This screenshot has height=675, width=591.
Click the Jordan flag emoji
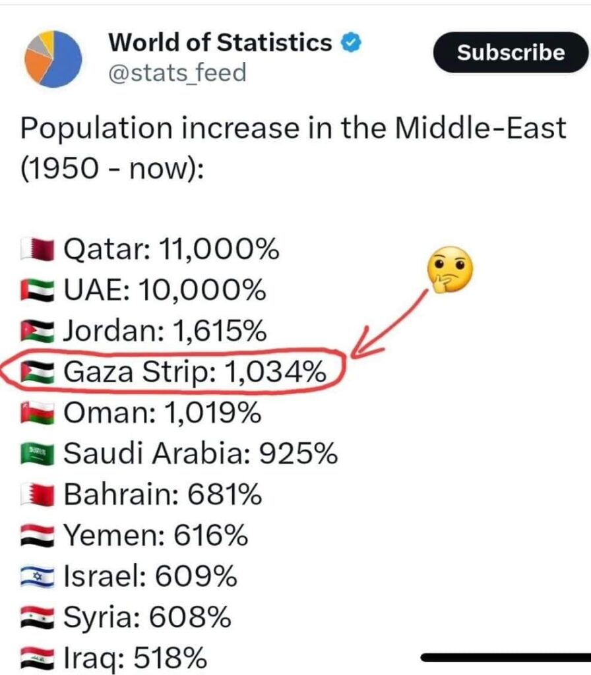tap(38, 331)
